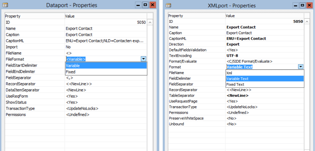Open the Format dropdown arrow in XMLport
This screenshot has height=151, width=315.
[x=301, y=67]
